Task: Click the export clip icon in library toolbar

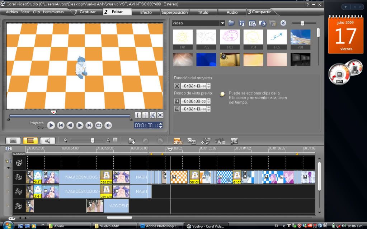Action: [262, 23]
